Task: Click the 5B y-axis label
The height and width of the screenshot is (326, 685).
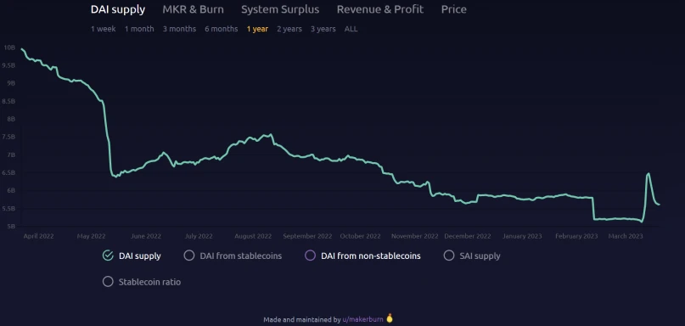Action: tap(11, 227)
